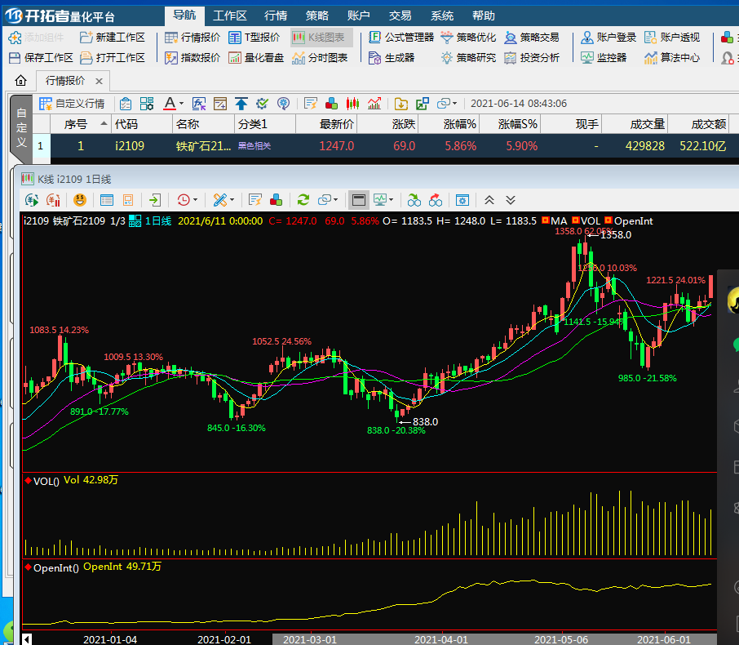
Task: Click the green refresh icon in chart toolbar
Action: (303, 199)
